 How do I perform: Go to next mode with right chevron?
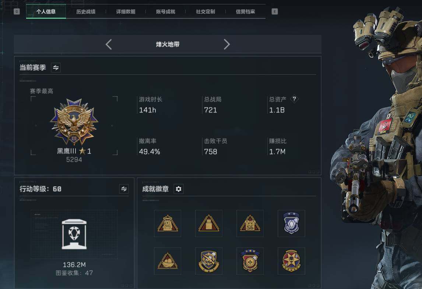[226, 45]
